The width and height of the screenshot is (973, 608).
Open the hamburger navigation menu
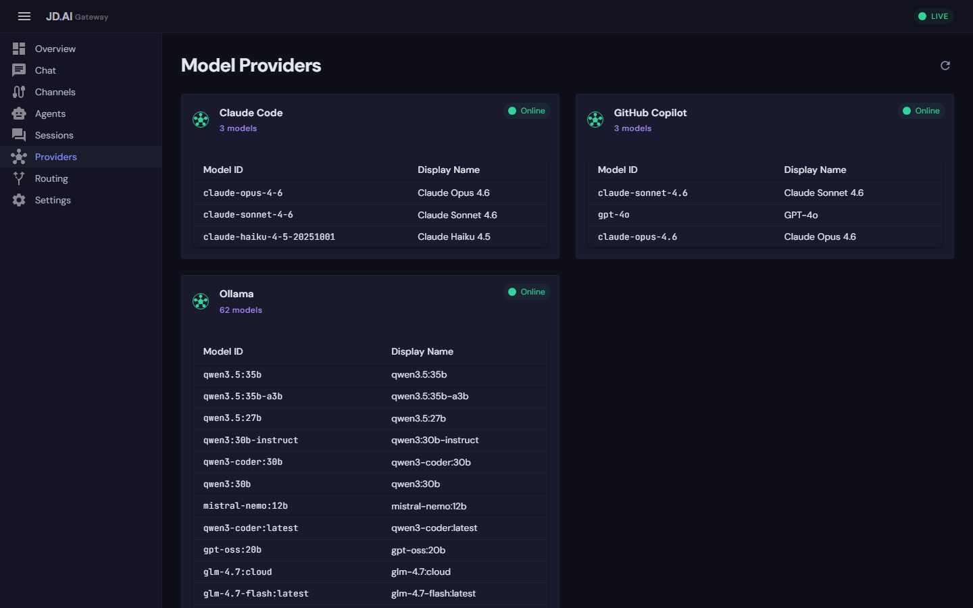(24, 16)
